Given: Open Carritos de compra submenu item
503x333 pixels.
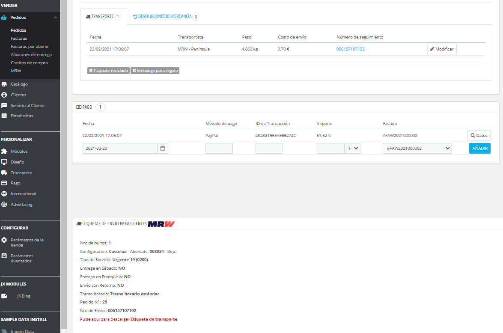Looking at the screenshot, I should (x=29, y=63).
